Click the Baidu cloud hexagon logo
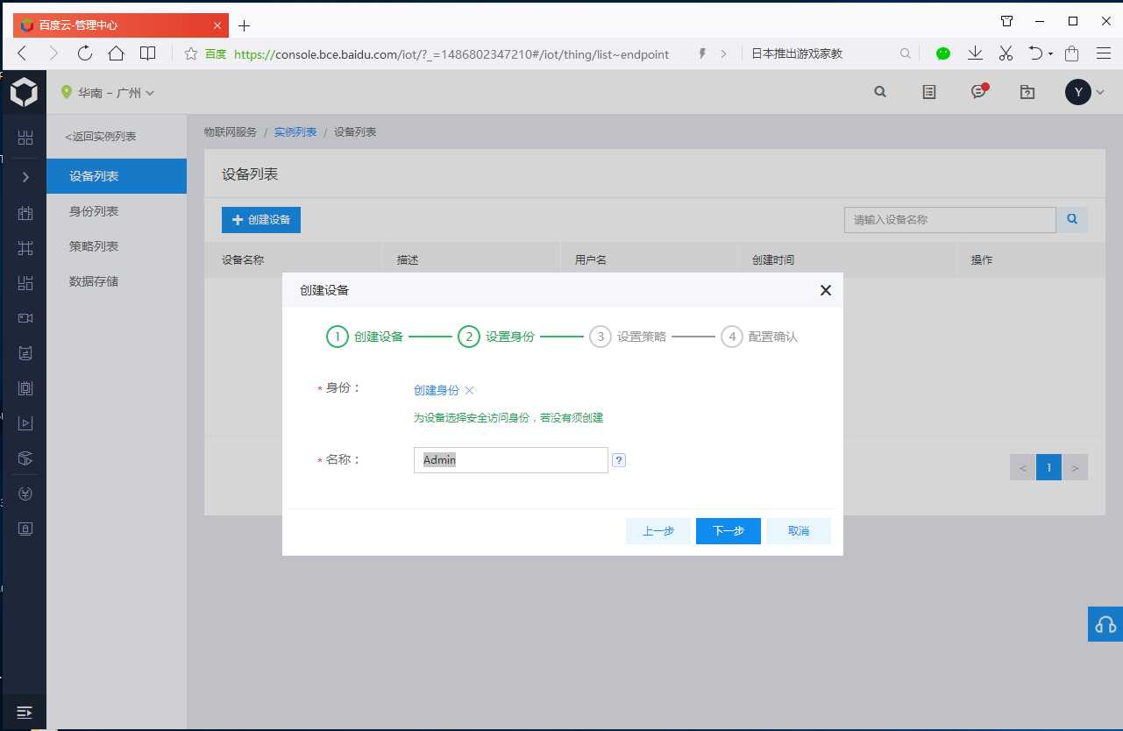Screen dimensions: 1123x731 pyautogui.click(x=24, y=92)
